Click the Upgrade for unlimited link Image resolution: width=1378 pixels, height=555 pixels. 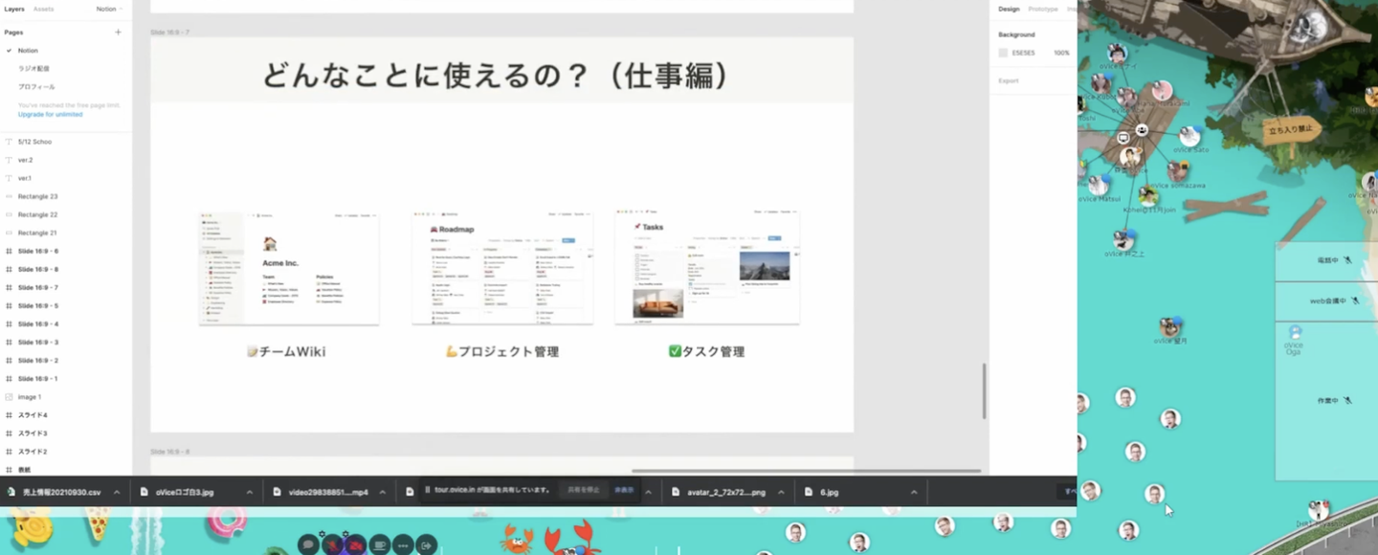tap(50, 114)
